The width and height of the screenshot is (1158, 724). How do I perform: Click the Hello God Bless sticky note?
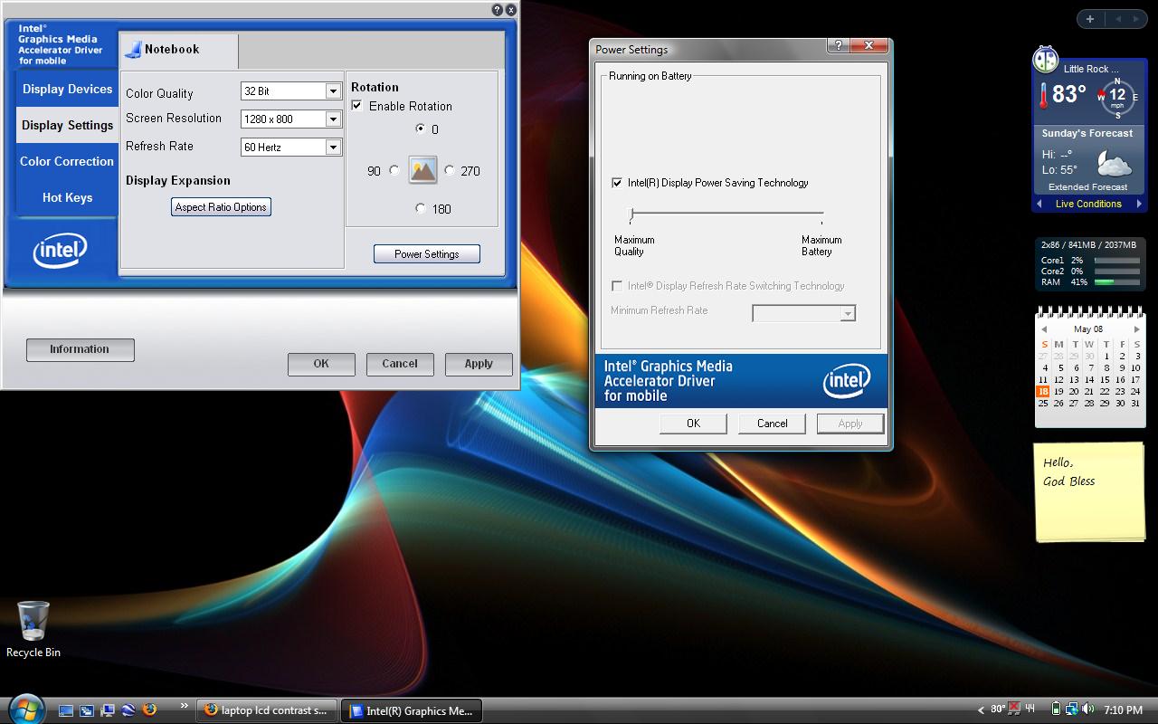(x=1089, y=492)
